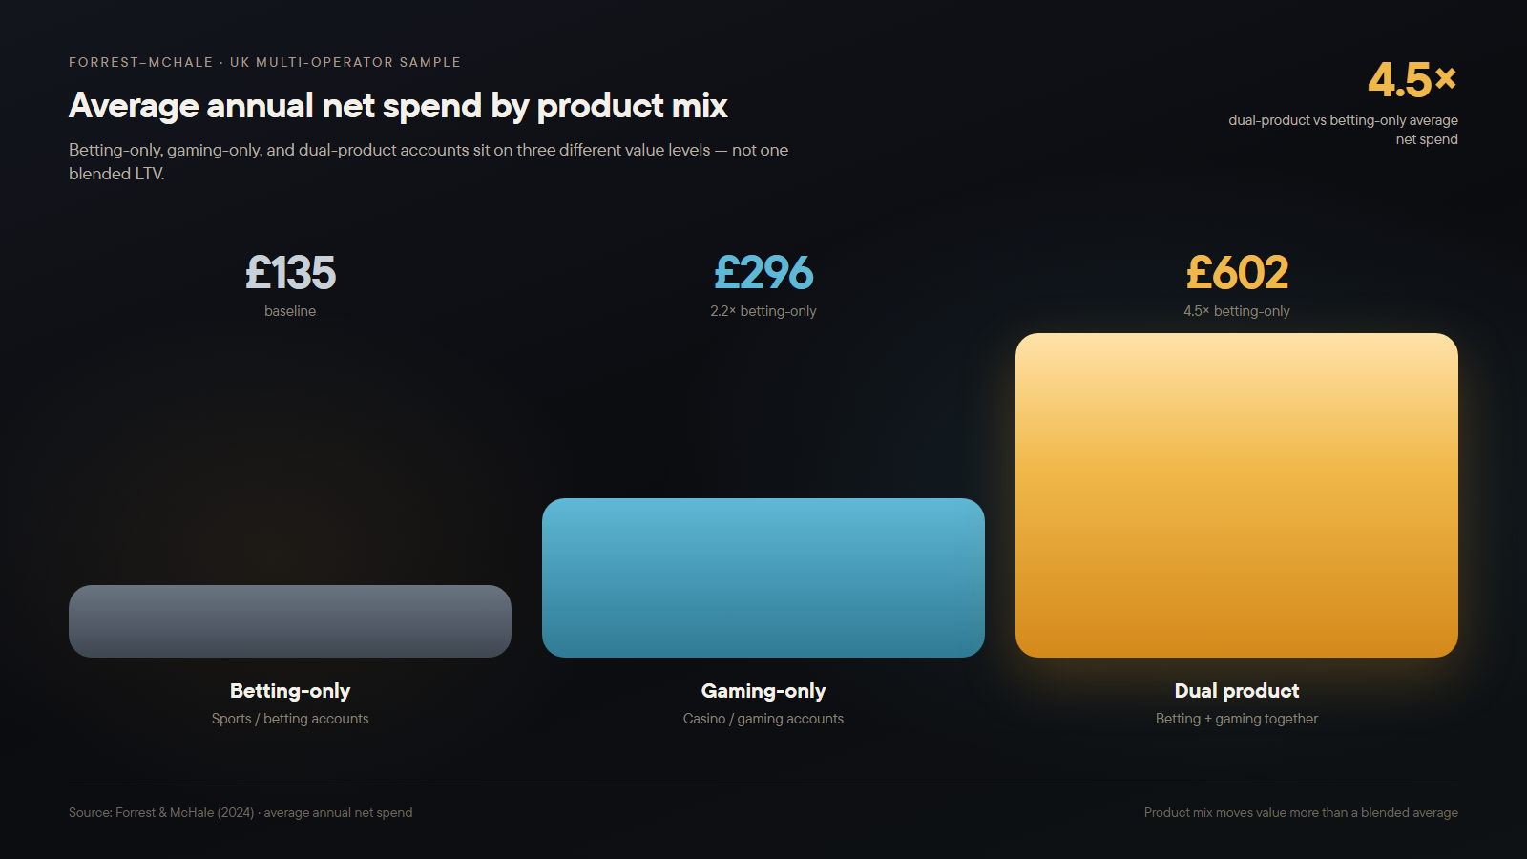This screenshot has height=859, width=1527.
Task: Click the '4.5× betting-only' caption under £602
Action: click(x=1237, y=311)
